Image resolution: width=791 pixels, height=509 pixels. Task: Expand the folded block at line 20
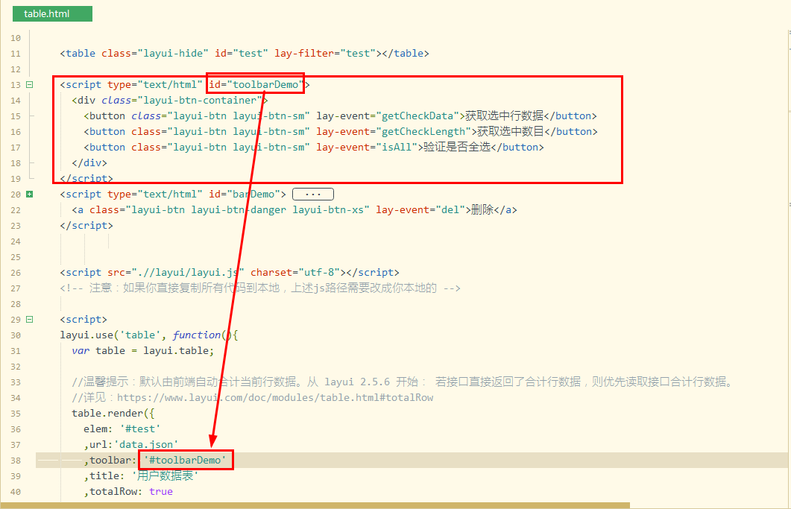point(30,195)
